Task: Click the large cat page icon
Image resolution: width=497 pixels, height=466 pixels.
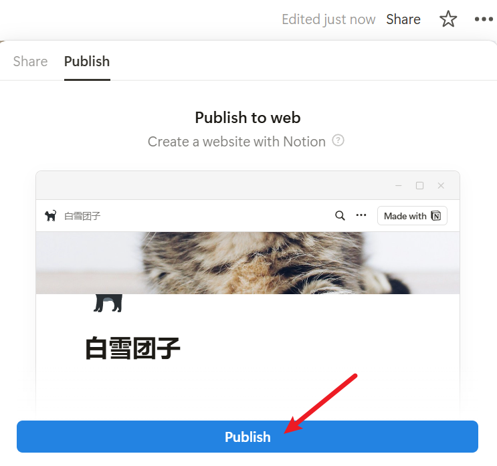Action: point(108,303)
